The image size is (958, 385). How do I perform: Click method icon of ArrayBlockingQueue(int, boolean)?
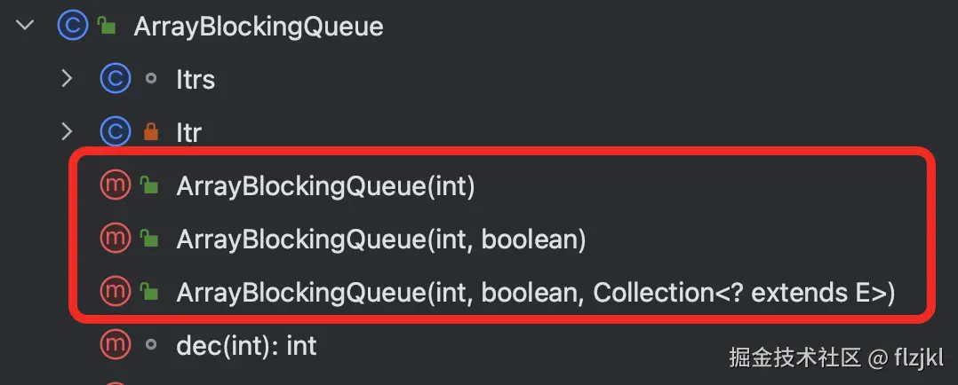[x=115, y=239]
